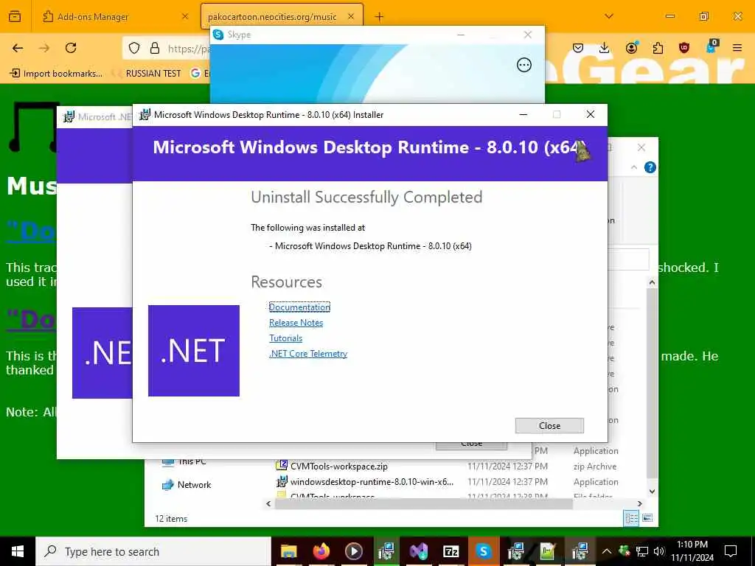
Task: Open the Firefox account icon
Action: pyautogui.click(x=631, y=48)
